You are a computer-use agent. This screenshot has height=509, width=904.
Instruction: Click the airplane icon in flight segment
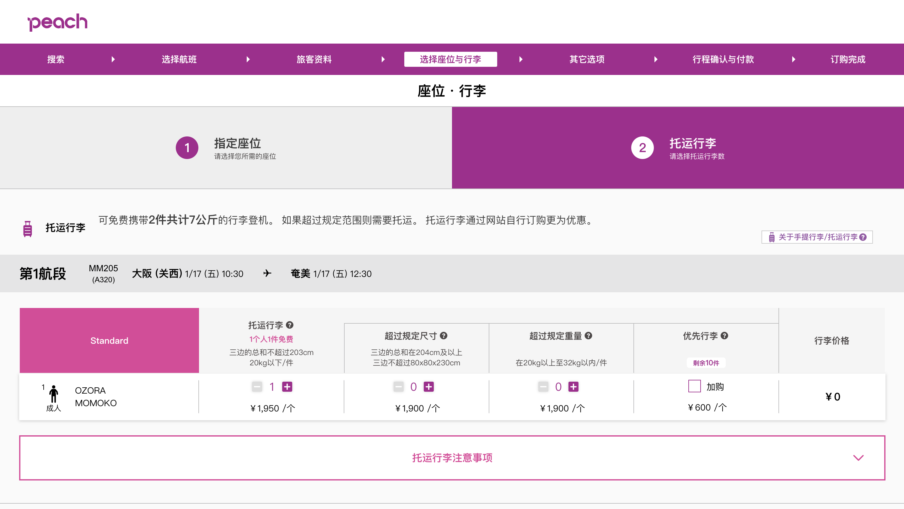tap(267, 273)
